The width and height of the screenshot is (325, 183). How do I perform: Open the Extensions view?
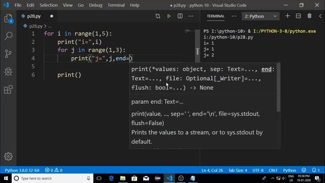8,89
